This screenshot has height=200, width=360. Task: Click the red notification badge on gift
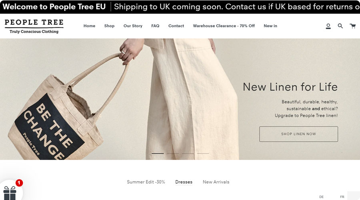19,183
